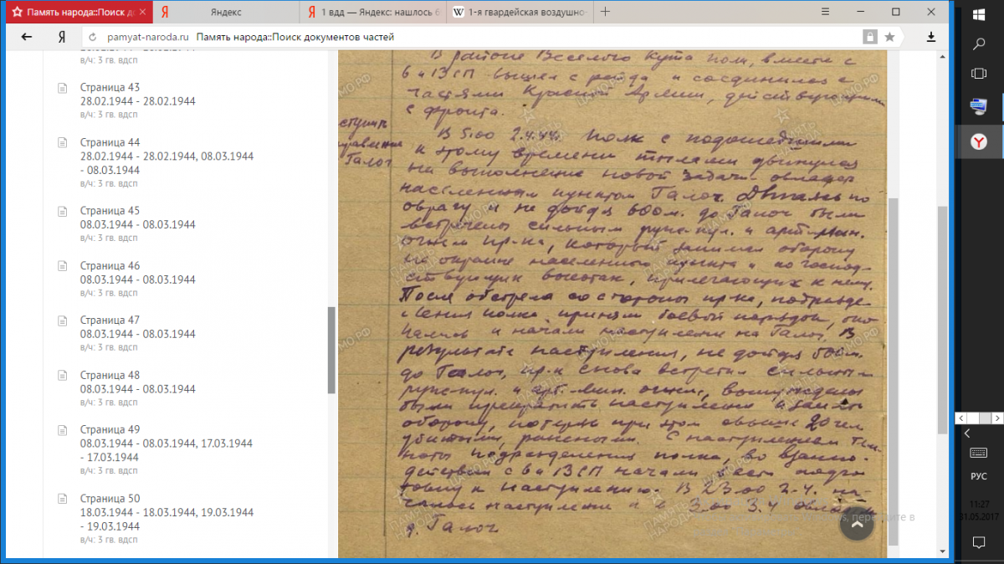Screen dimensions: 1004x564
Task: Open Страница 49 document
Action: coord(110,429)
